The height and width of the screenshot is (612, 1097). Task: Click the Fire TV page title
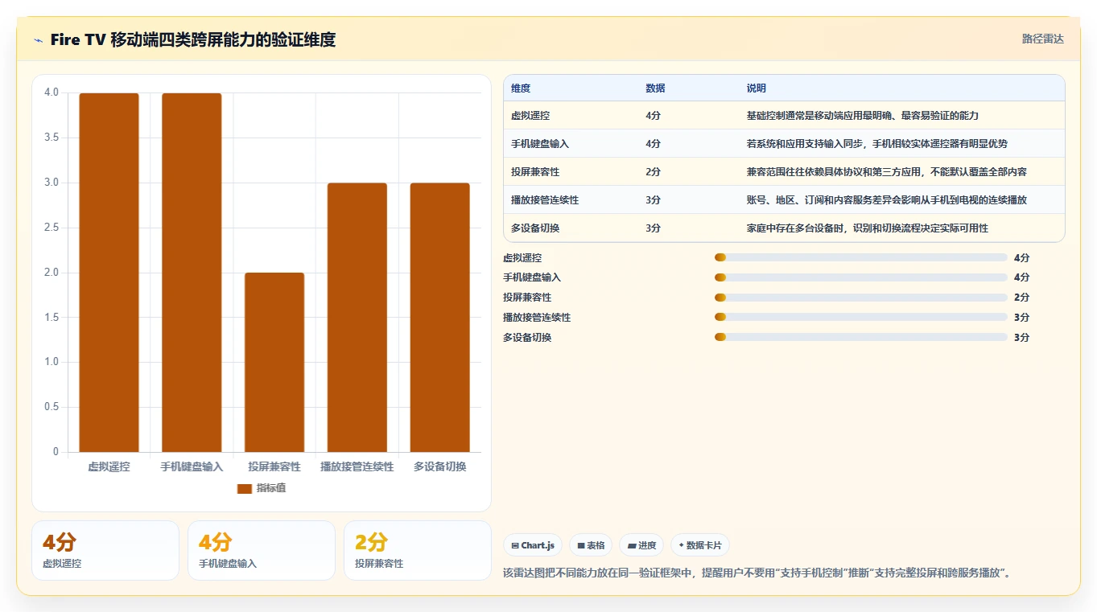point(192,39)
